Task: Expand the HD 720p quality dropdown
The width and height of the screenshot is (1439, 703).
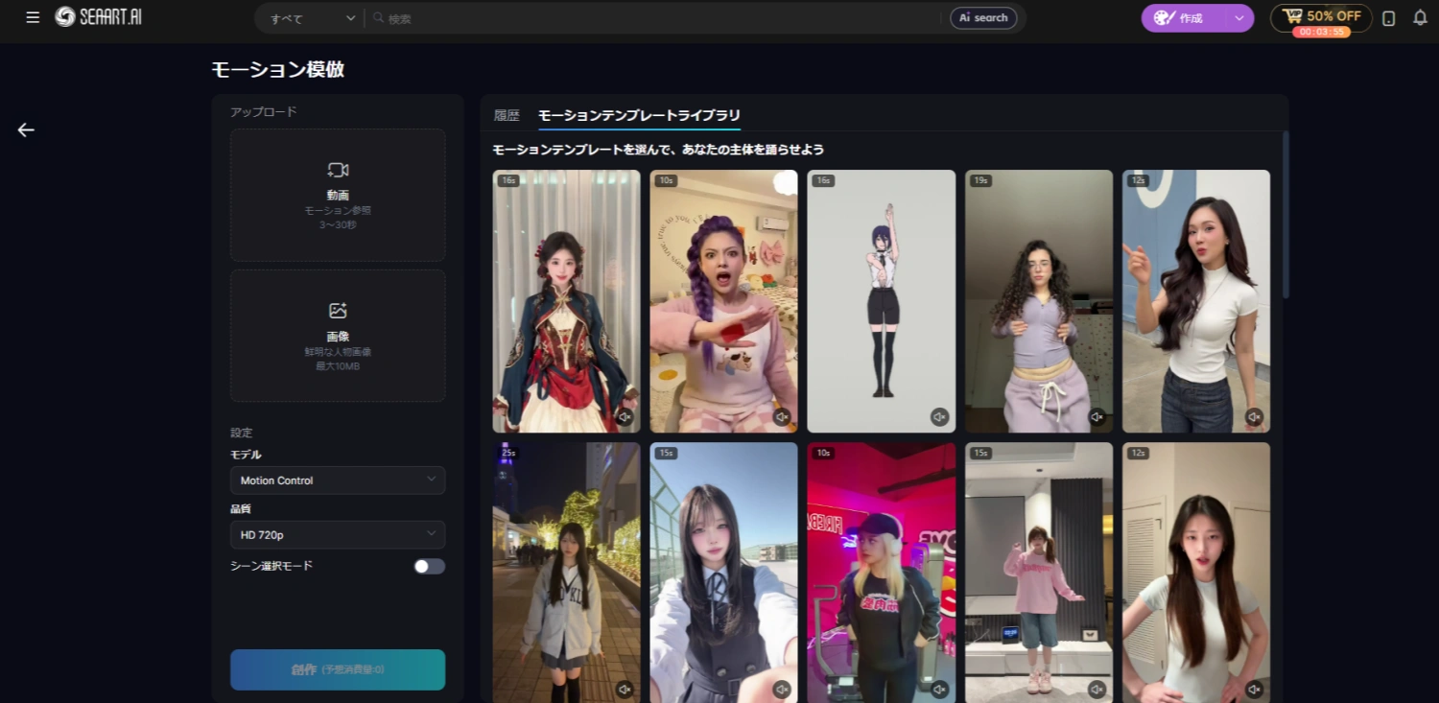Action: pyautogui.click(x=338, y=534)
